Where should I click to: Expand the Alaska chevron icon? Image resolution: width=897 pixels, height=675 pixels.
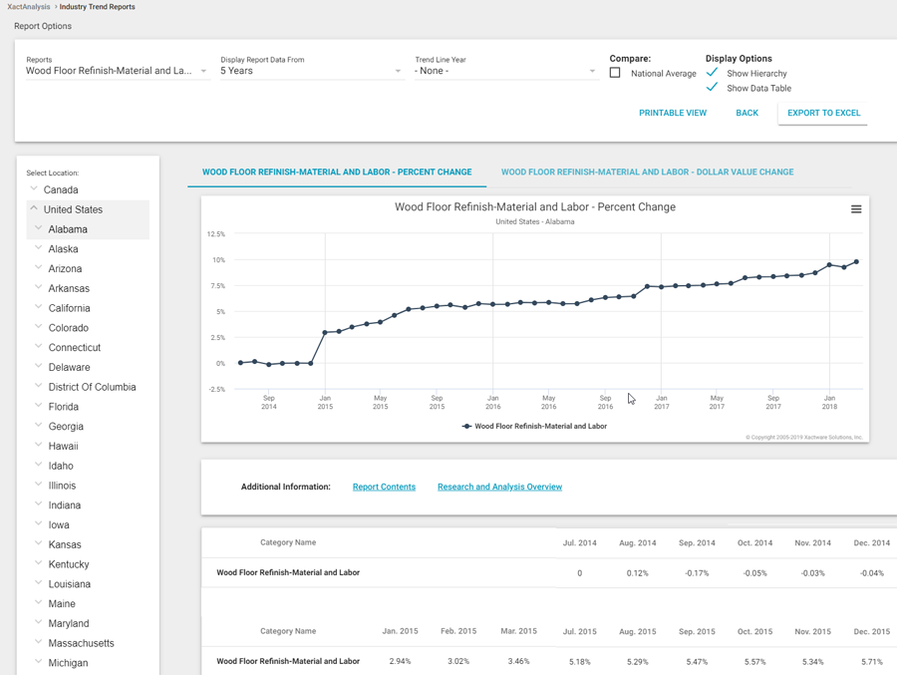39,249
